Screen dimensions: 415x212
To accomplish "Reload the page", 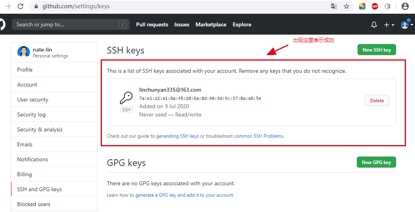I will click(x=20, y=6).
